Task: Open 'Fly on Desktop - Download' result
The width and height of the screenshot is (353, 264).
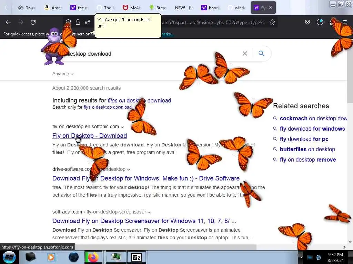Action: pos(90,136)
